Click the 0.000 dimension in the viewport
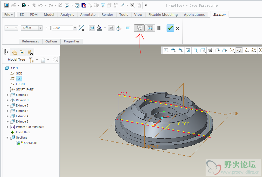 pyautogui.click(x=184, y=124)
